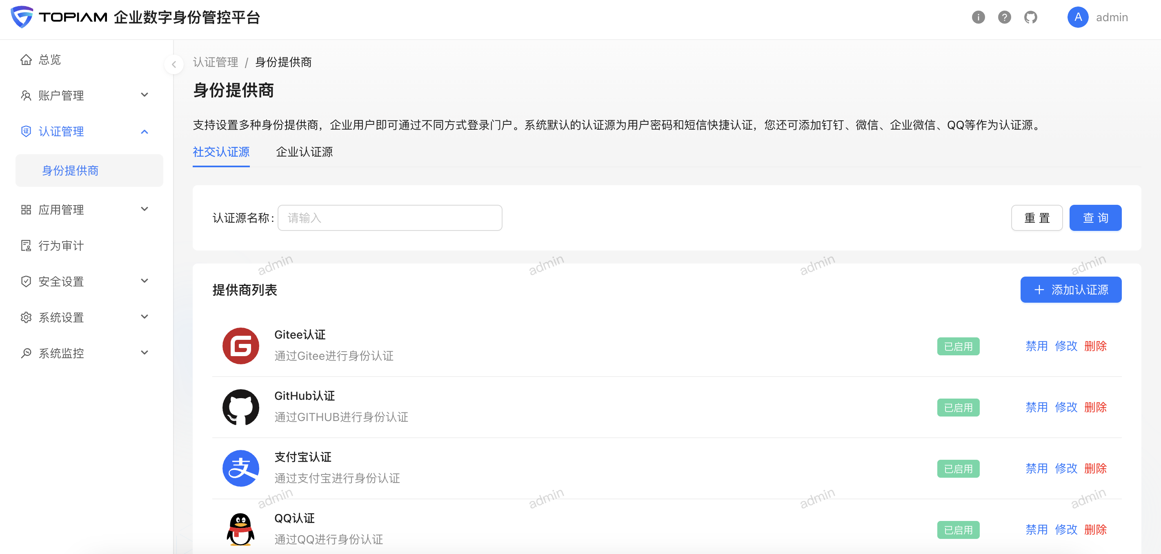
Task: Open the GitHub icon in header
Action: coord(1030,17)
